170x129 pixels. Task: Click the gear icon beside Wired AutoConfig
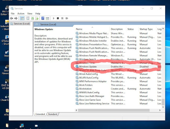[x=77, y=74]
